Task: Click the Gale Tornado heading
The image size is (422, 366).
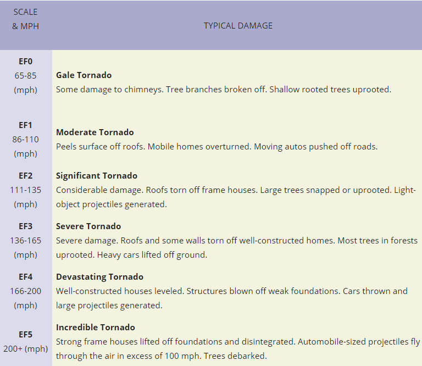Action: tap(84, 75)
